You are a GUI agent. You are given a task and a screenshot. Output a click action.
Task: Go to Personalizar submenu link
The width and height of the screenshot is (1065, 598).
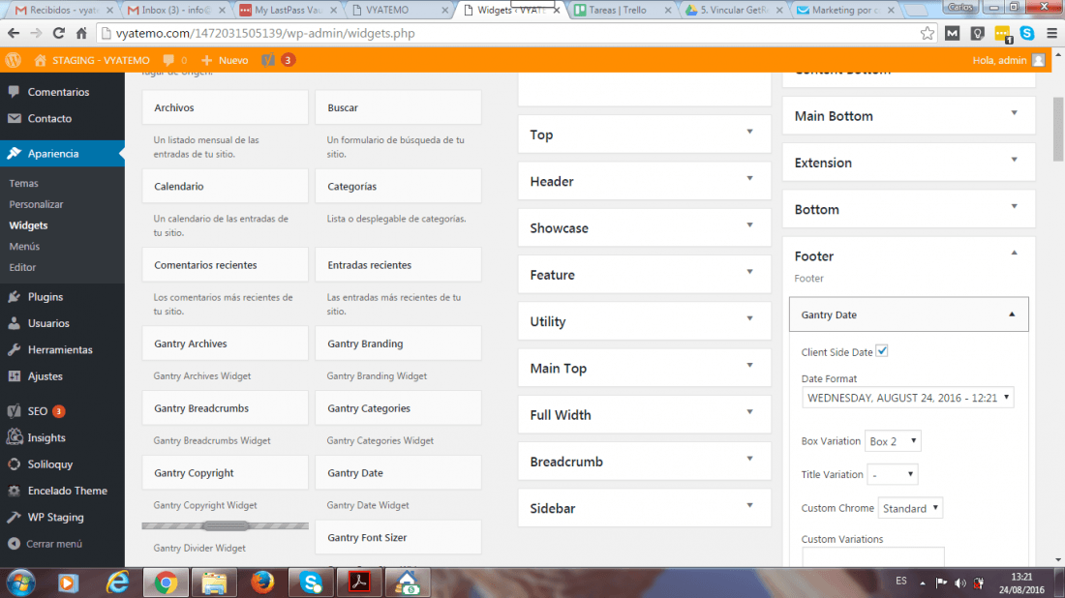[36, 204]
